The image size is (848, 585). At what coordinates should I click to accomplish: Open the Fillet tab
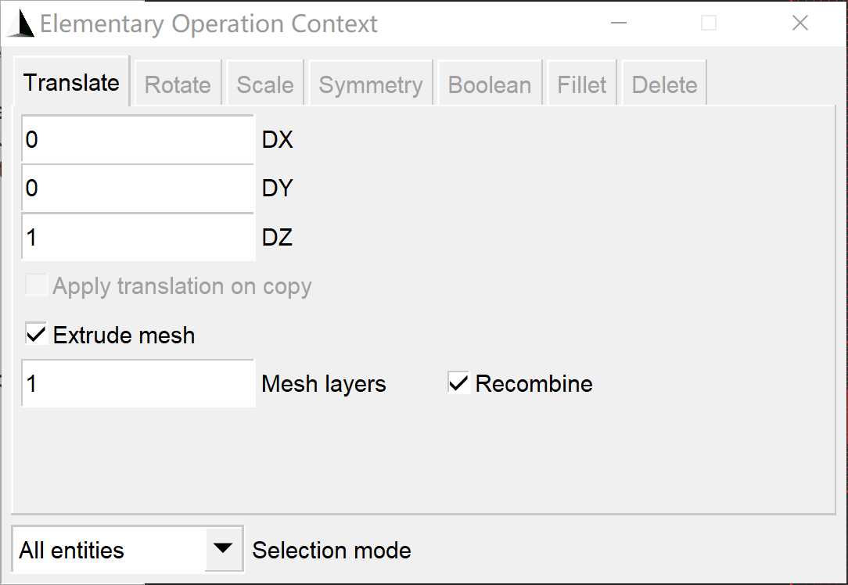point(582,84)
